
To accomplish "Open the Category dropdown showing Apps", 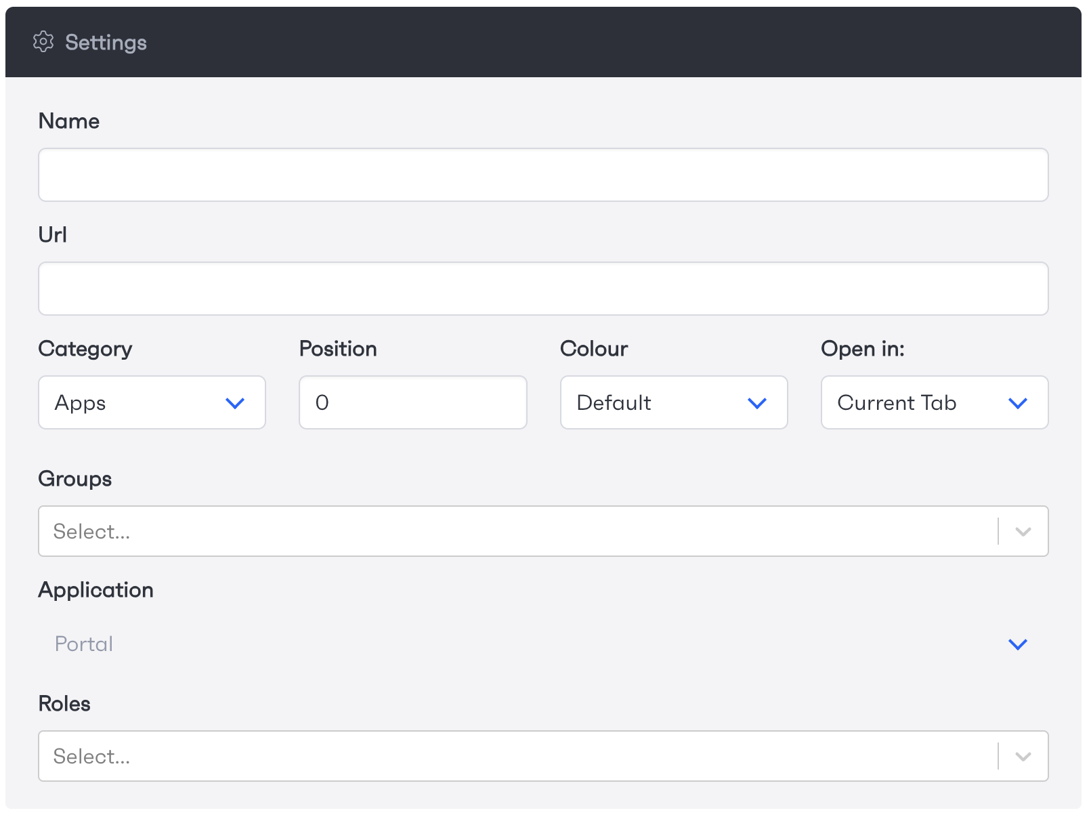I will click(x=152, y=402).
